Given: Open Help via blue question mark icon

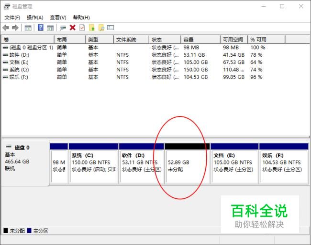Looking at the screenshot, I should (x=41, y=28).
